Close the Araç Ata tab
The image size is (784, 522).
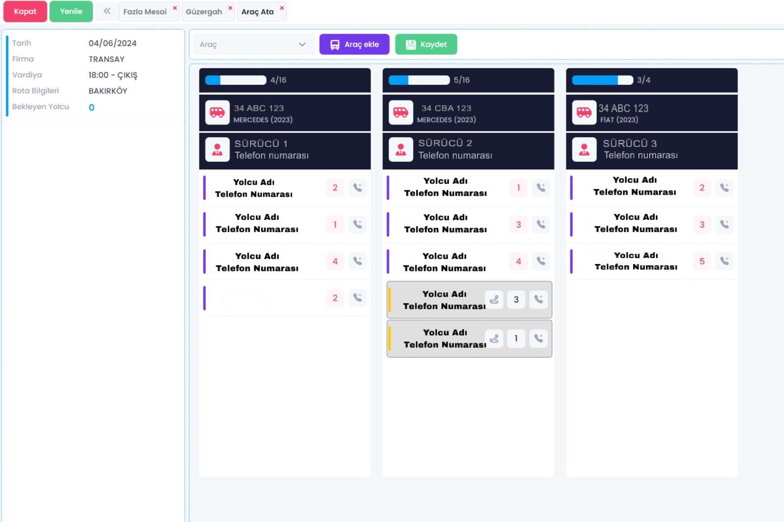tap(282, 8)
